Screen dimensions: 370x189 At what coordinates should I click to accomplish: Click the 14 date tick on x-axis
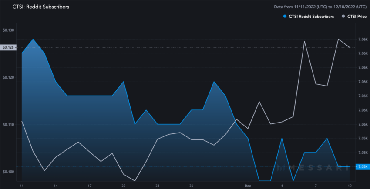coord(56,186)
